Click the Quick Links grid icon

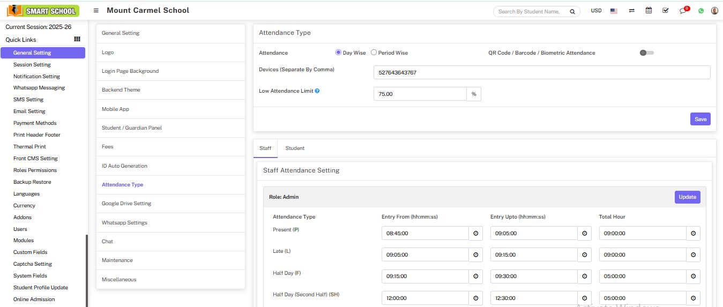77,39
